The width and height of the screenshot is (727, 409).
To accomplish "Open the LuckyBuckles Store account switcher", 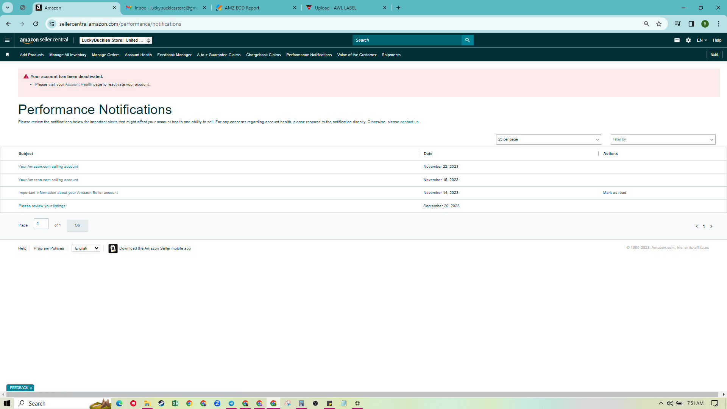I will pyautogui.click(x=116, y=40).
